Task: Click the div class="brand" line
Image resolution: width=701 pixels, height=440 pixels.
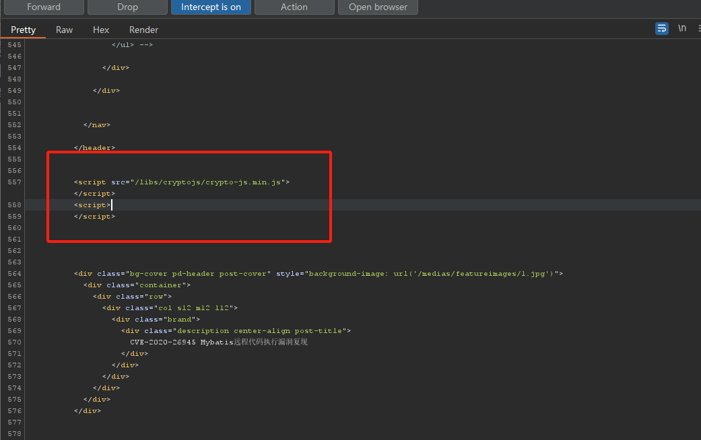Action: pyautogui.click(x=156, y=320)
